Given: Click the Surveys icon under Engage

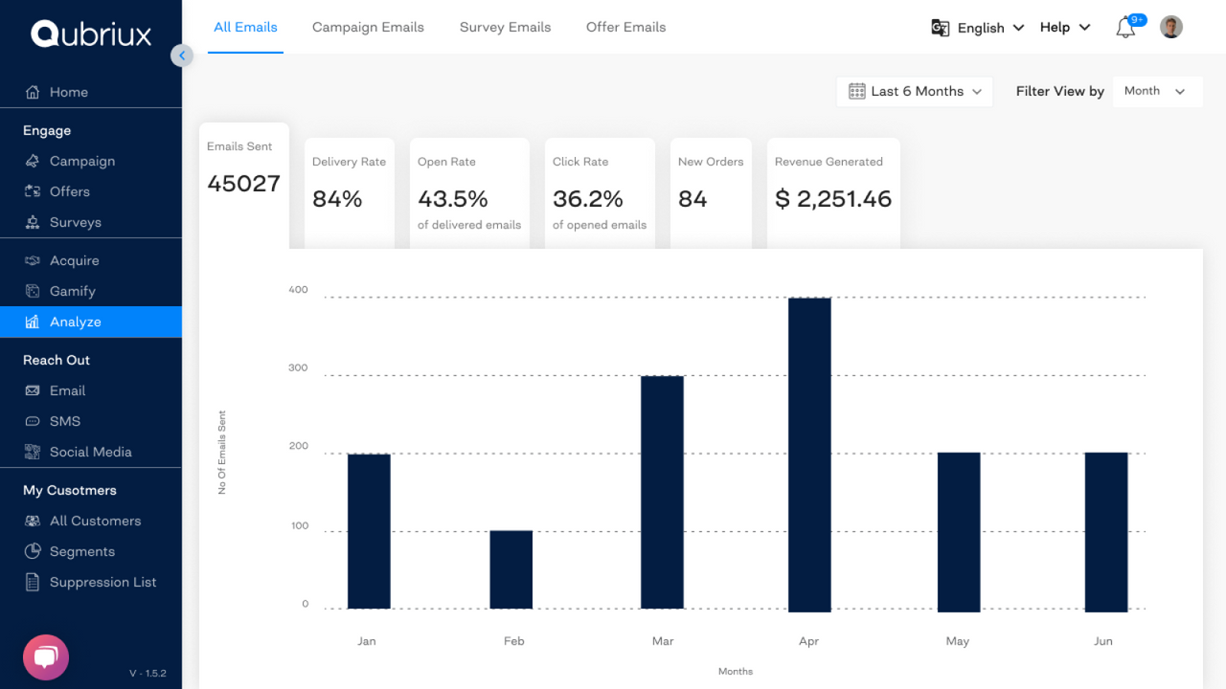Looking at the screenshot, I should pyautogui.click(x=33, y=222).
